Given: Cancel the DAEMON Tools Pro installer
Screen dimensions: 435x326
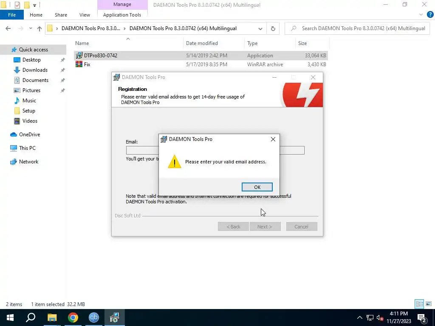Looking at the screenshot, I should [x=302, y=227].
